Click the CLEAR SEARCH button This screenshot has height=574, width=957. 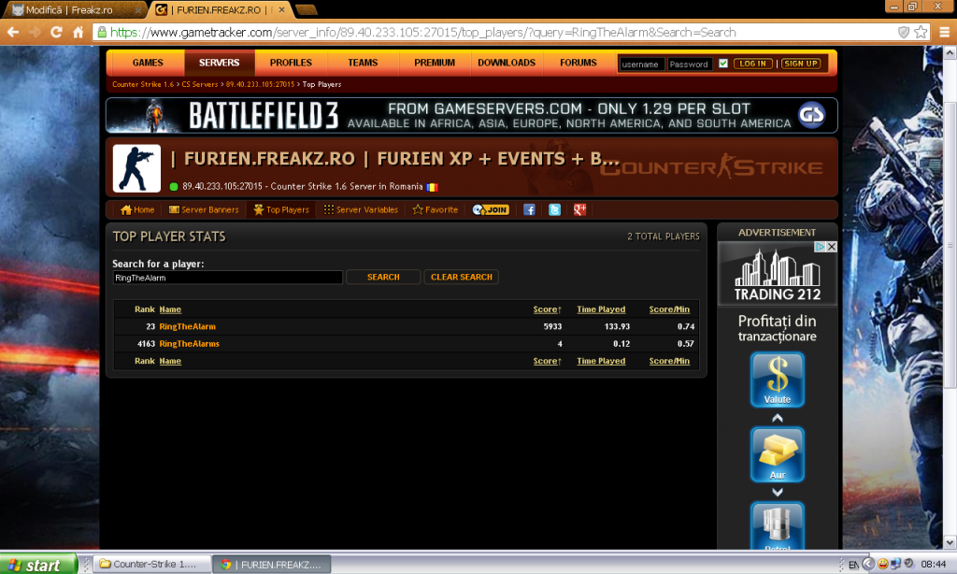point(462,278)
